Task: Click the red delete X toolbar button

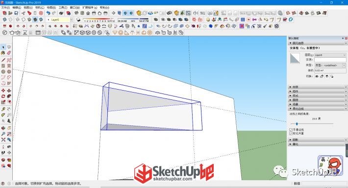Action: pyautogui.click(x=41, y=13)
